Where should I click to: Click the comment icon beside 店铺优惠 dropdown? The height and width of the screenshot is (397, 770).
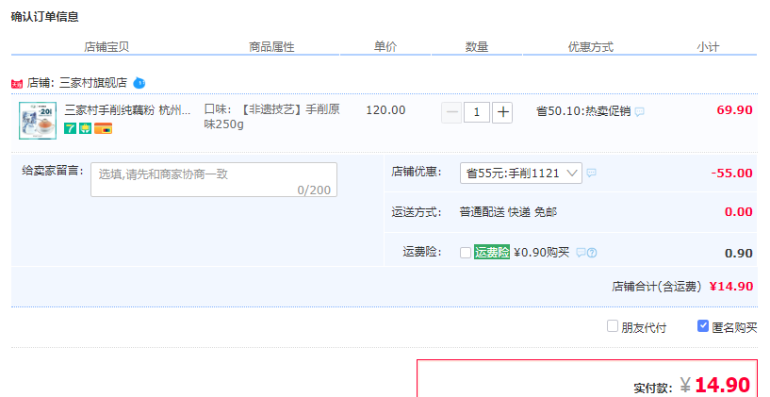591,173
